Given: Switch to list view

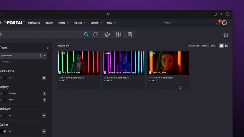Looking at the screenshot, I should click(x=226, y=46).
